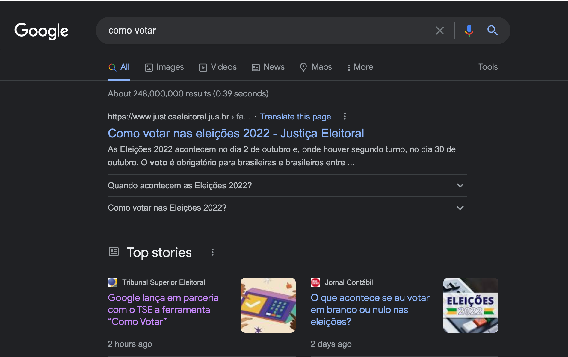Click the Tribunal Superior Eleitoral source name
The height and width of the screenshot is (357, 568).
[x=164, y=282]
